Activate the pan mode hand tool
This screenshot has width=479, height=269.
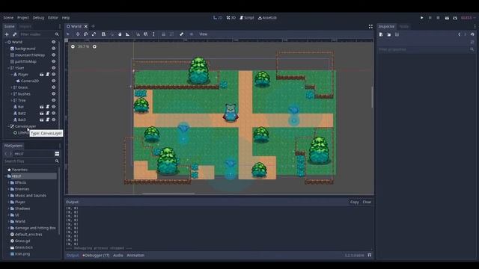pos(120,34)
